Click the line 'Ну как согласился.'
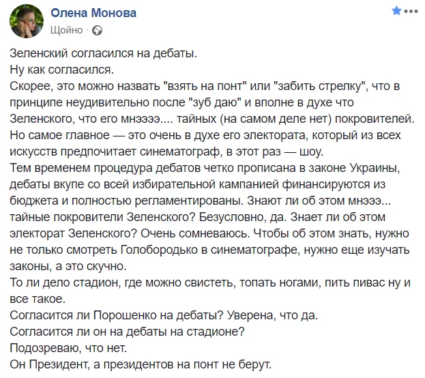425x378 pixels. click(x=62, y=70)
